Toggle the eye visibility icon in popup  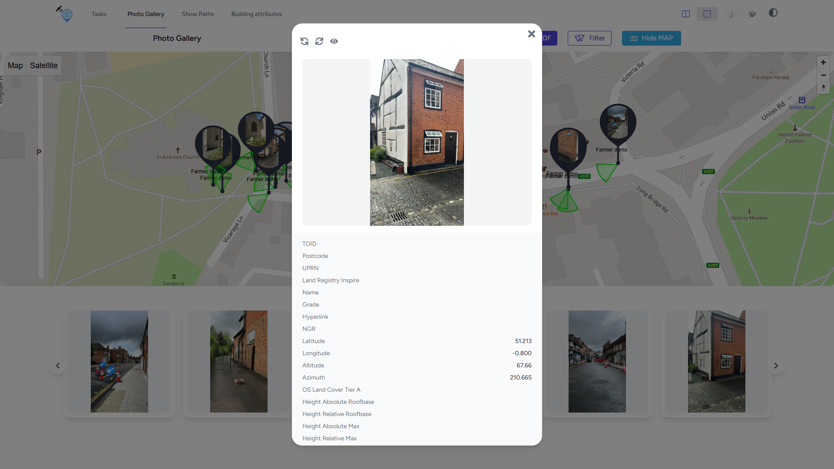(x=334, y=41)
